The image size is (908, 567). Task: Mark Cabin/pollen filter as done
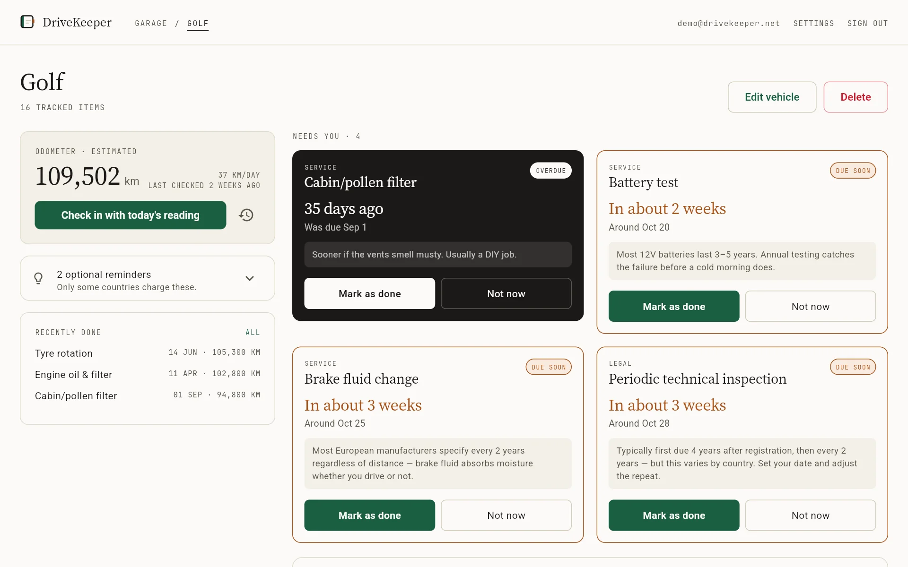pyautogui.click(x=369, y=293)
